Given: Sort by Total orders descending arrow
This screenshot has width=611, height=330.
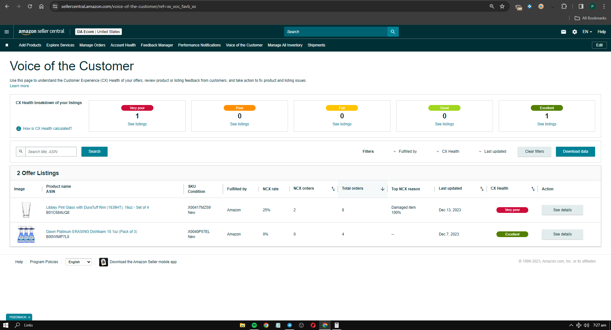Looking at the screenshot, I should (383, 189).
